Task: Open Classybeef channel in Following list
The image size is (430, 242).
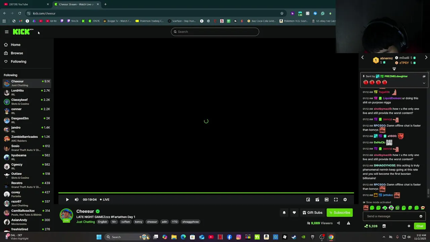Action: (27, 102)
